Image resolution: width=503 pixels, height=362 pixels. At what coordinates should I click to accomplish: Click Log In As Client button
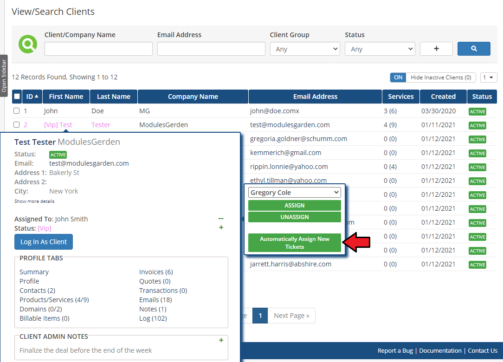click(44, 242)
